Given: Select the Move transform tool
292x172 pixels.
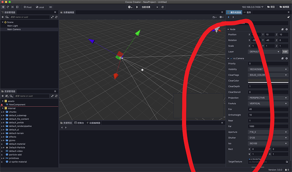Looking at the screenshot, I should (x=3, y=7).
